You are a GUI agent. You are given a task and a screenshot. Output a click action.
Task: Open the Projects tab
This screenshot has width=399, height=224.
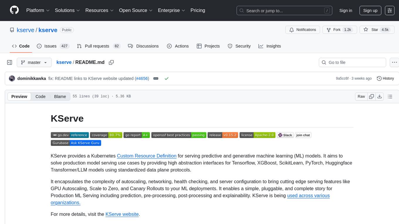(208, 46)
